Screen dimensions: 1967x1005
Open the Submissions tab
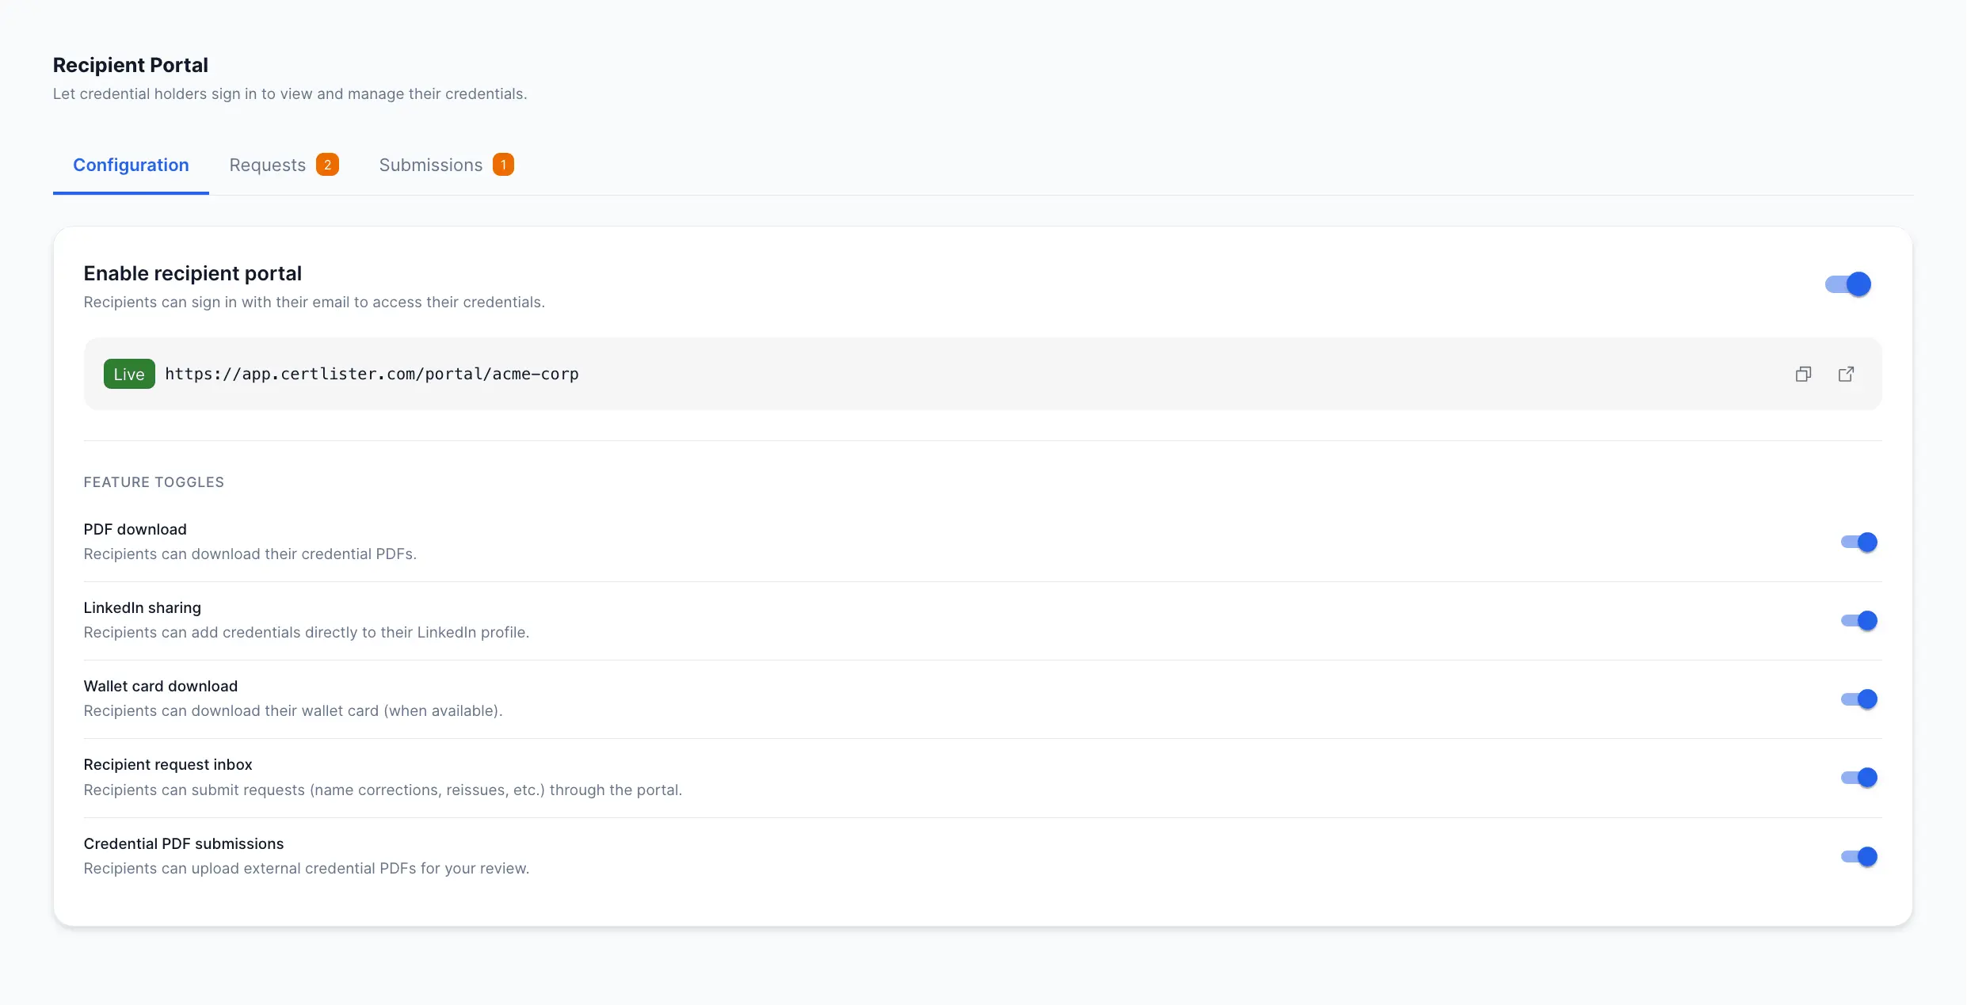(430, 165)
